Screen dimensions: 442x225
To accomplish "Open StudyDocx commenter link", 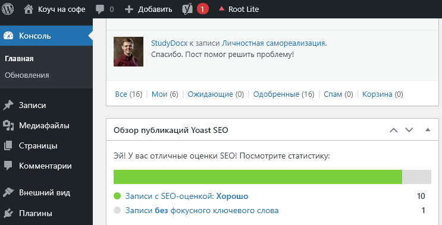I will (x=169, y=43).
